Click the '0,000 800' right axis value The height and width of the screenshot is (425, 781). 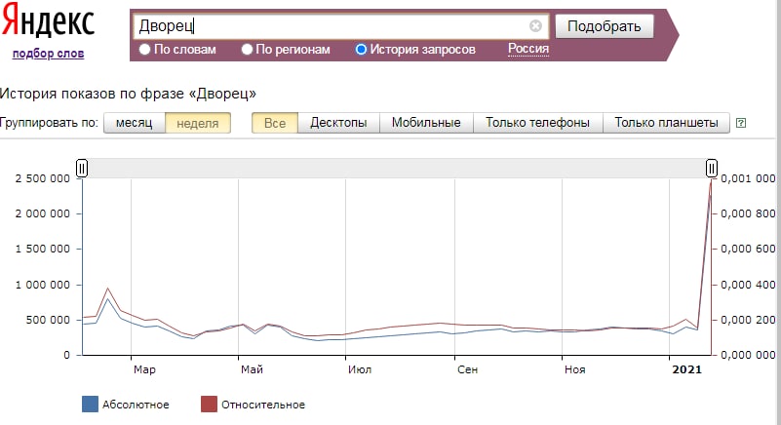click(748, 213)
